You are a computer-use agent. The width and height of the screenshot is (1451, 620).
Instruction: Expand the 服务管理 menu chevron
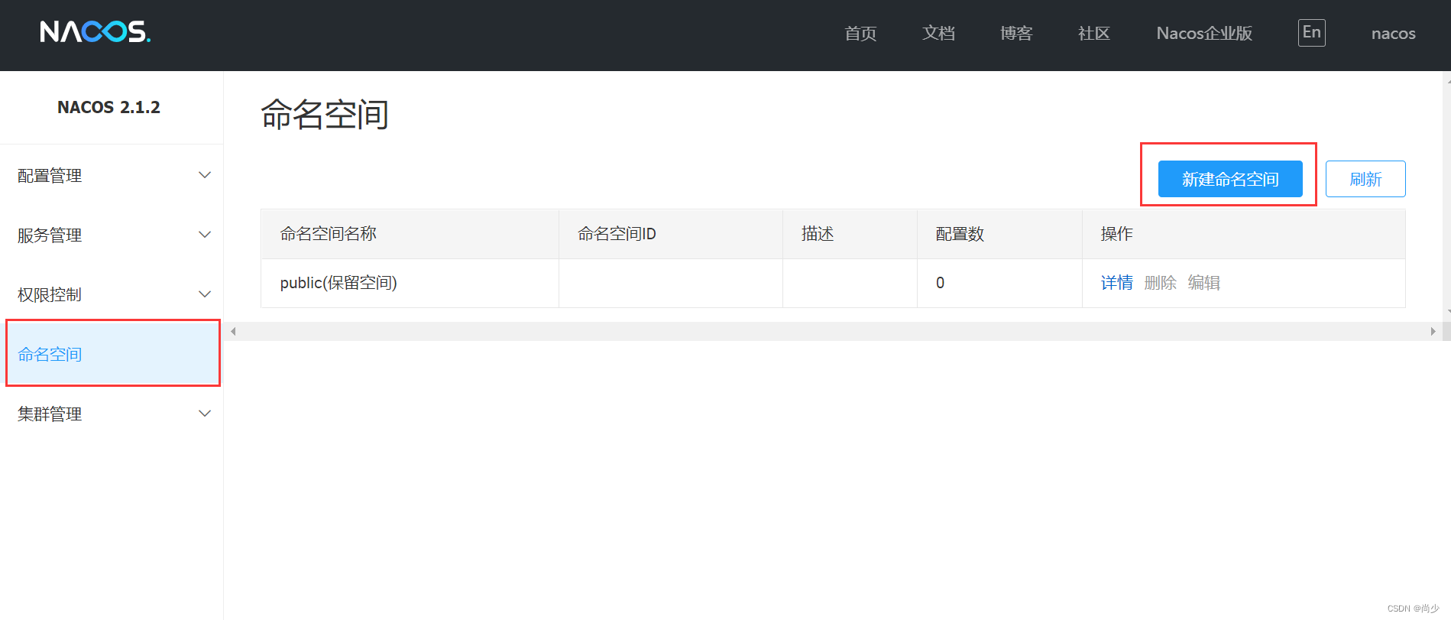(x=205, y=235)
